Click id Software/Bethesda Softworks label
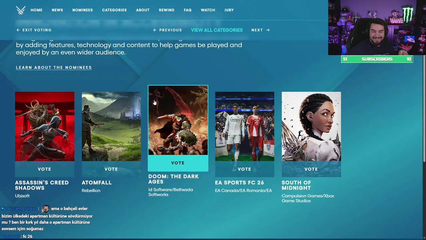Viewport: 426px width, 240px height. [170, 192]
